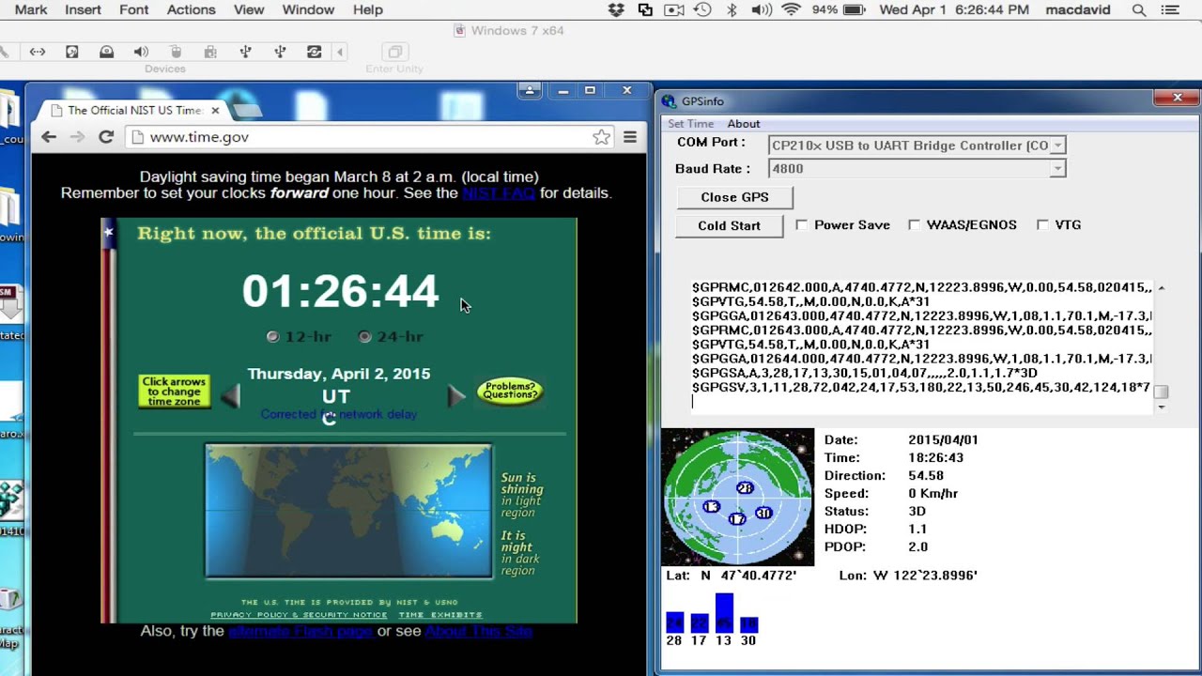Open the About menu in GPSinfo
This screenshot has width=1202, height=676.
pos(744,124)
